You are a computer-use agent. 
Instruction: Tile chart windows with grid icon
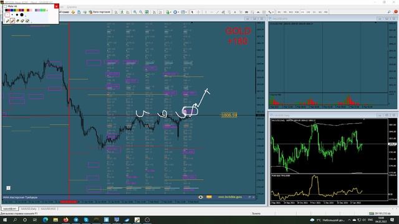click(147, 12)
